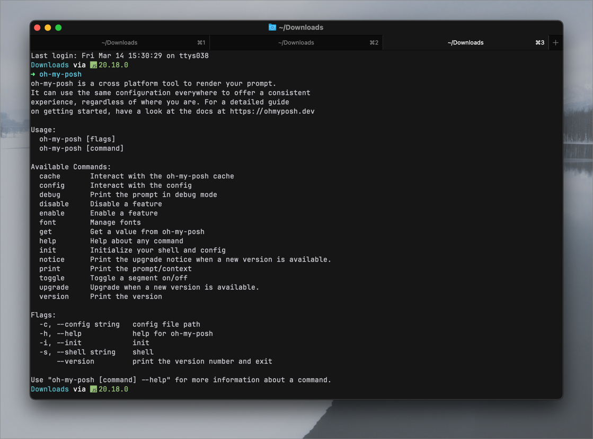Click the "-c, --config string" flag
593x439 pixels.
pos(79,324)
